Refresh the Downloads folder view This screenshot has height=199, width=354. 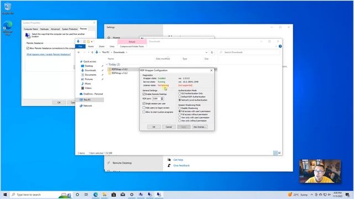click(212, 53)
